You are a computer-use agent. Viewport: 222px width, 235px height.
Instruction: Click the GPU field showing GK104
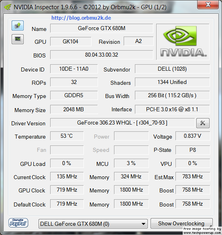click(x=71, y=41)
